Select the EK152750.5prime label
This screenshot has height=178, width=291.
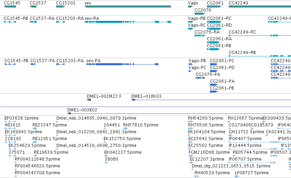122,139
